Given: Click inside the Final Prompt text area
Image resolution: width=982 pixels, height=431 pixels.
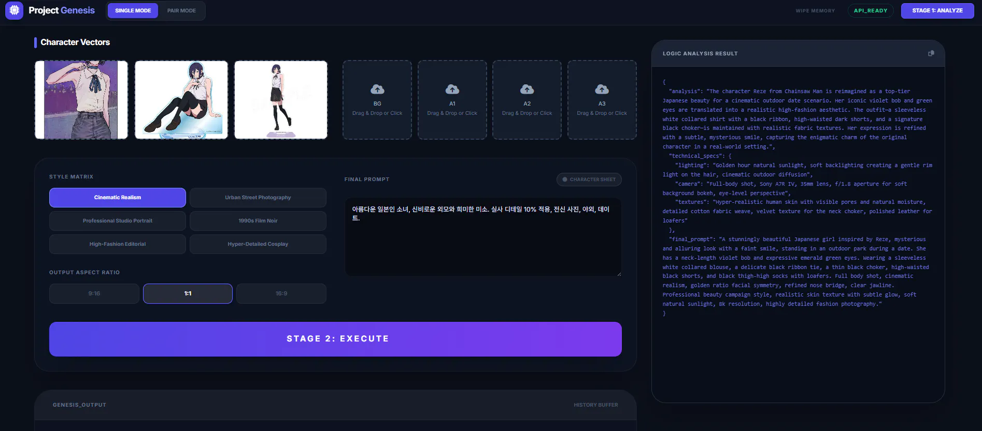Looking at the screenshot, I should pos(483,237).
